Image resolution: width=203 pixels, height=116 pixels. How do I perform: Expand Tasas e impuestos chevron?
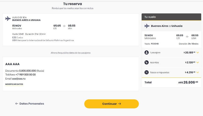pos(198,72)
